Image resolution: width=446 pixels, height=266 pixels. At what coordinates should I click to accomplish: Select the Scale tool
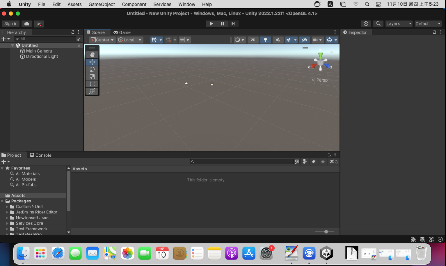(x=92, y=77)
